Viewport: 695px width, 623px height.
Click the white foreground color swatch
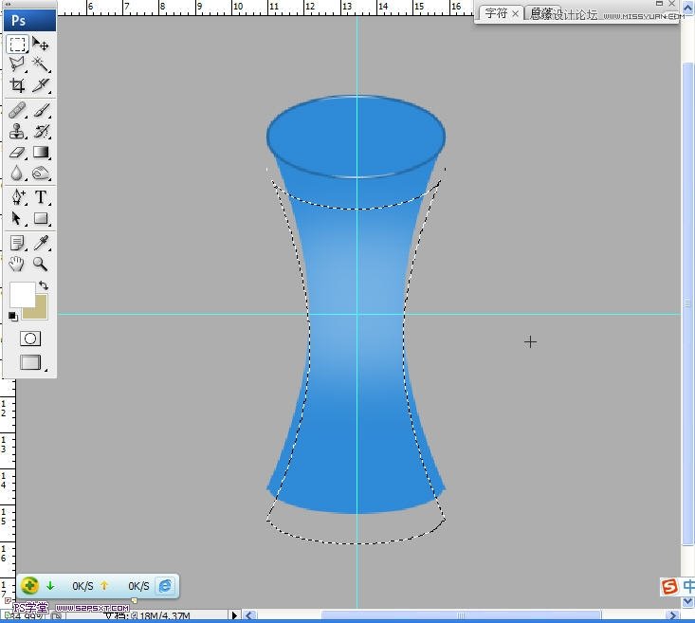(22, 293)
